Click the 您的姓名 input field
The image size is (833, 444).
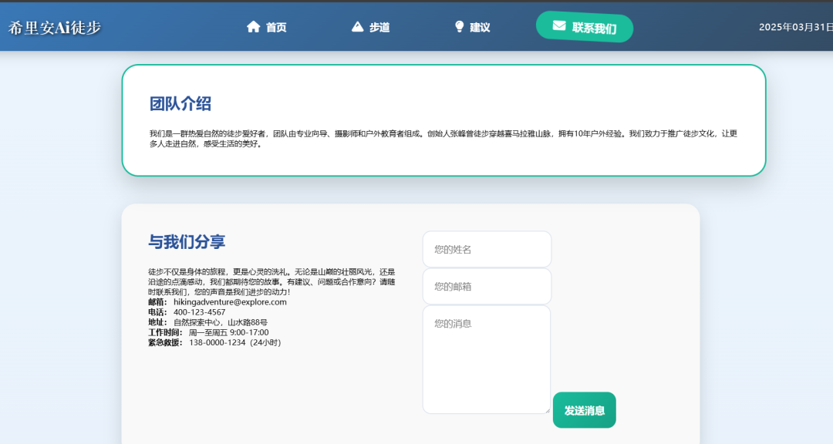[487, 249]
